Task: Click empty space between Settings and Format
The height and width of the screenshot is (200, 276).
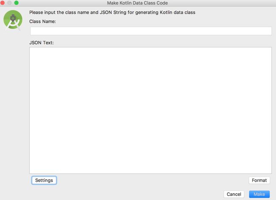Action: click(x=152, y=181)
